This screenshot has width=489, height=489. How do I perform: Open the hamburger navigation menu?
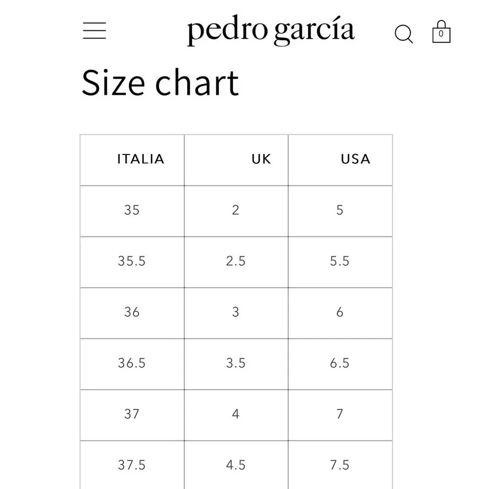pyautogui.click(x=94, y=30)
